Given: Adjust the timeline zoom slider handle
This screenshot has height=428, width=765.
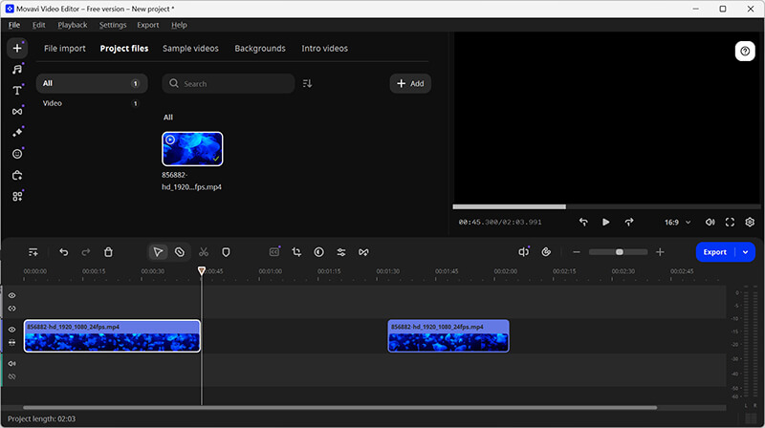Looking at the screenshot, I should [619, 252].
